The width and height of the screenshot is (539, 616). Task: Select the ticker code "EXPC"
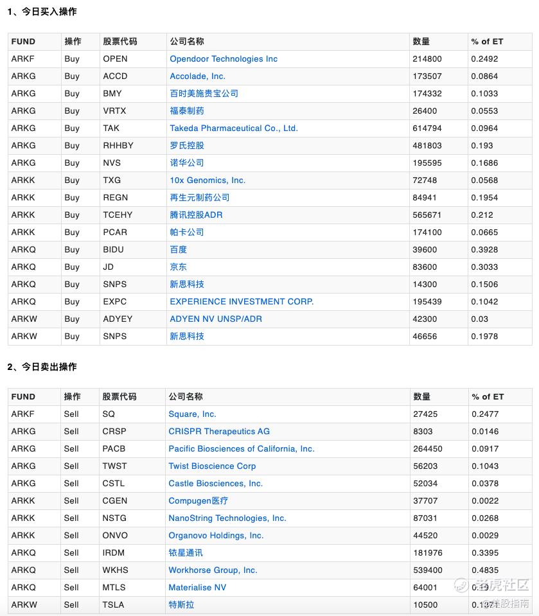tap(115, 302)
